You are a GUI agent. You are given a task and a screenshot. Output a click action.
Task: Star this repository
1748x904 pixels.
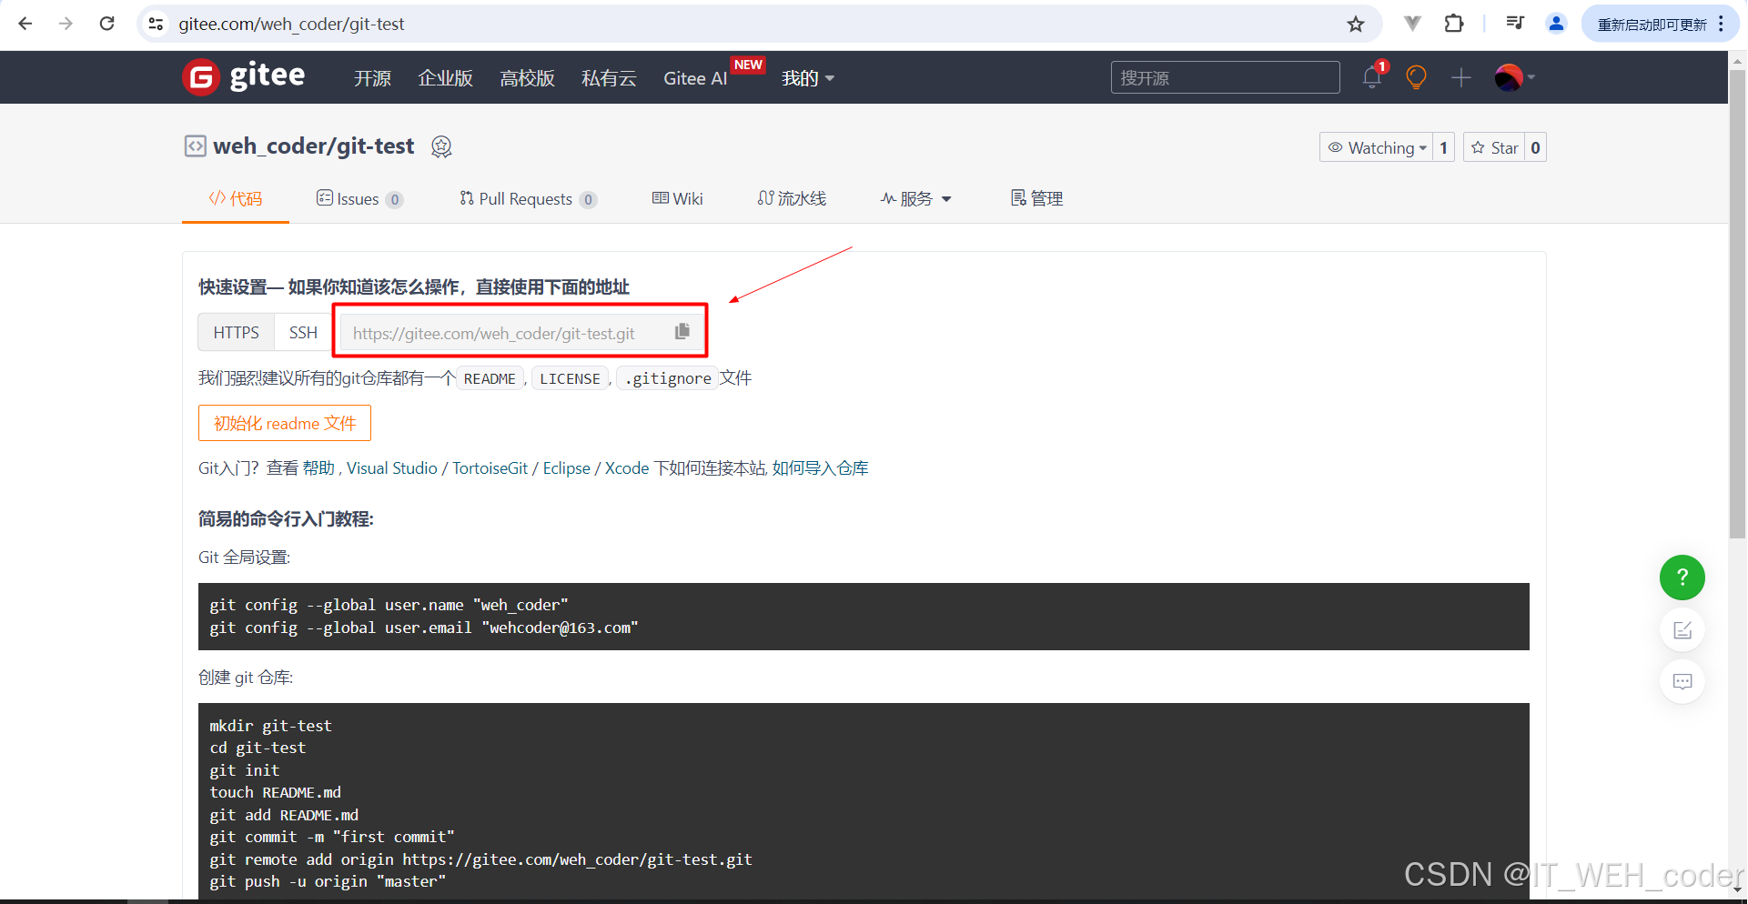tap(1494, 147)
